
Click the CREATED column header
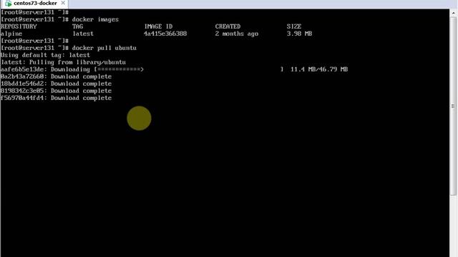click(x=228, y=26)
